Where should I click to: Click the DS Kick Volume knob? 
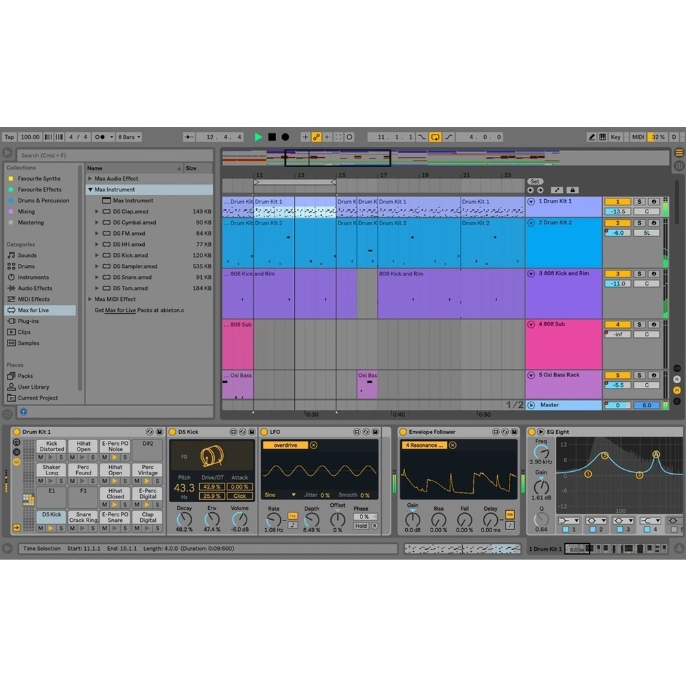tap(239, 520)
